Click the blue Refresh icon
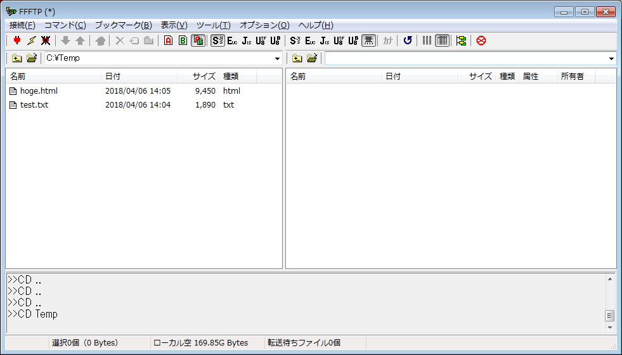The image size is (622, 355). [408, 40]
